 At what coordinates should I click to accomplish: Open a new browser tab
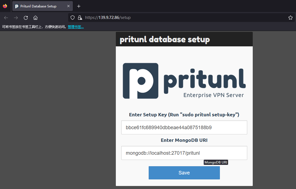click(x=79, y=6)
